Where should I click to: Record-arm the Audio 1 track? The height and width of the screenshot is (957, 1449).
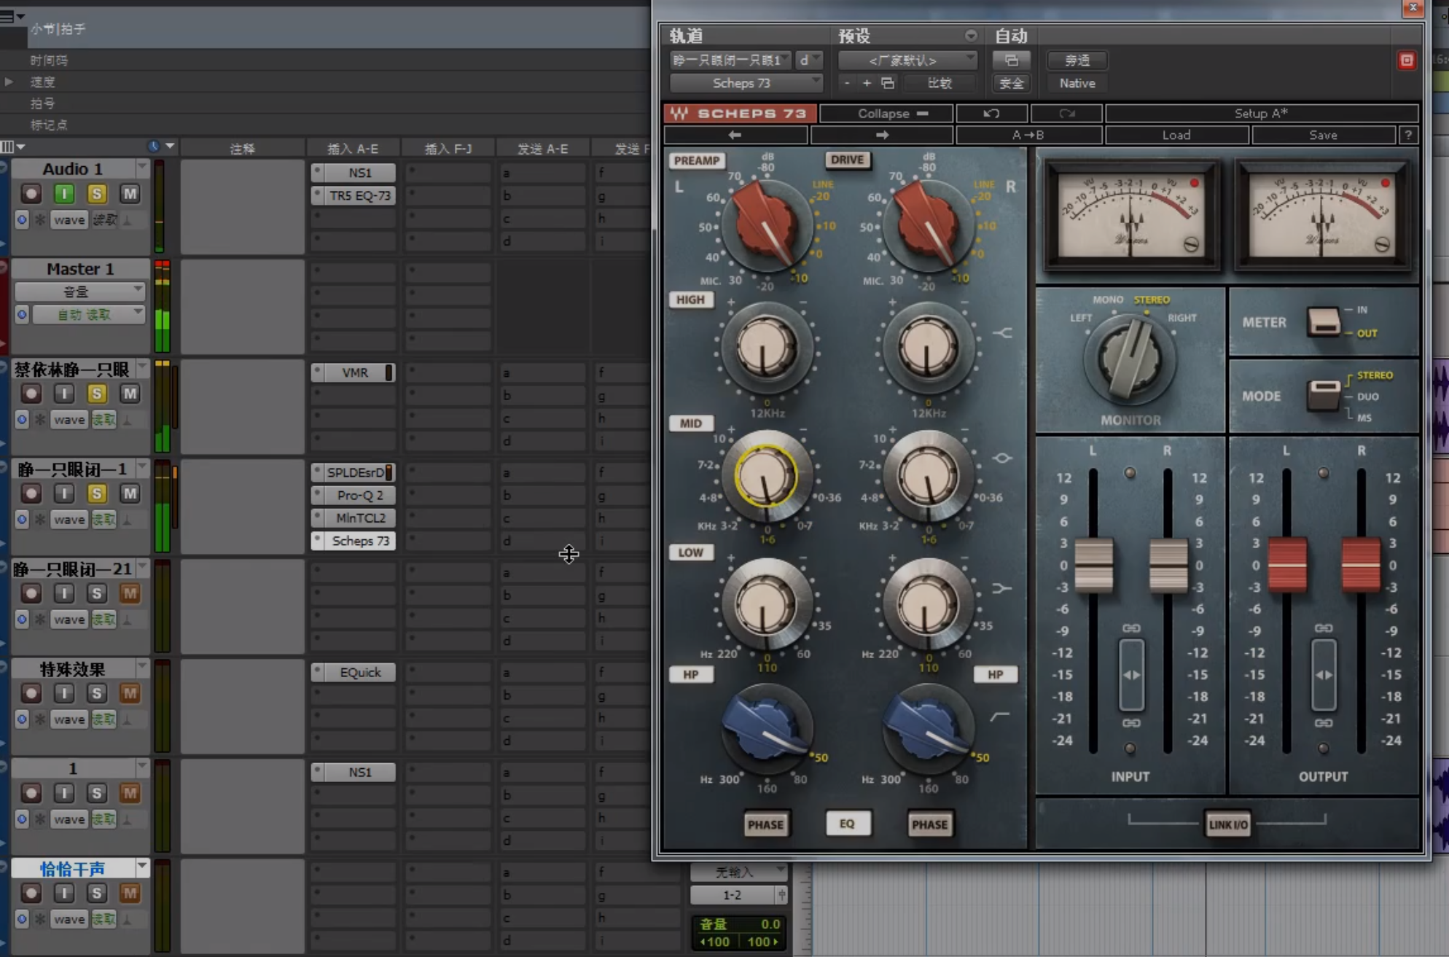click(x=31, y=194)
